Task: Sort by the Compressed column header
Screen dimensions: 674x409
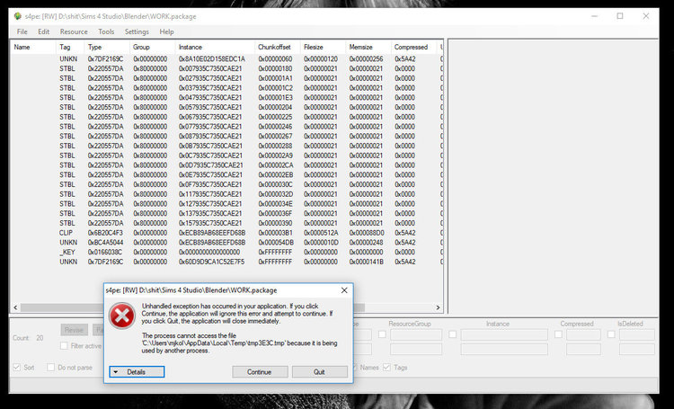Action: [x=414, y=47]
